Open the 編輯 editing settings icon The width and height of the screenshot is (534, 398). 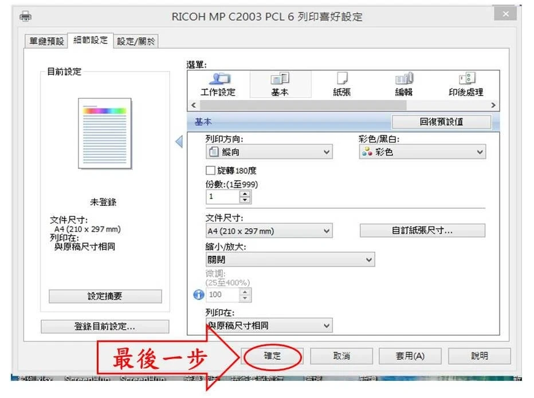tap(403, 83)
